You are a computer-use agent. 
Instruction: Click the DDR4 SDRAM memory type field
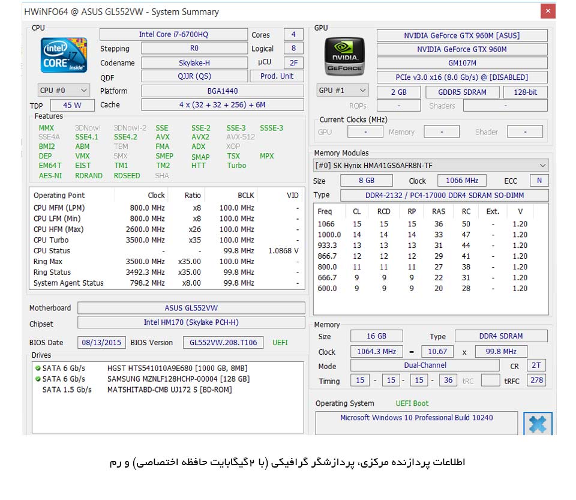(x=501, y=336)
